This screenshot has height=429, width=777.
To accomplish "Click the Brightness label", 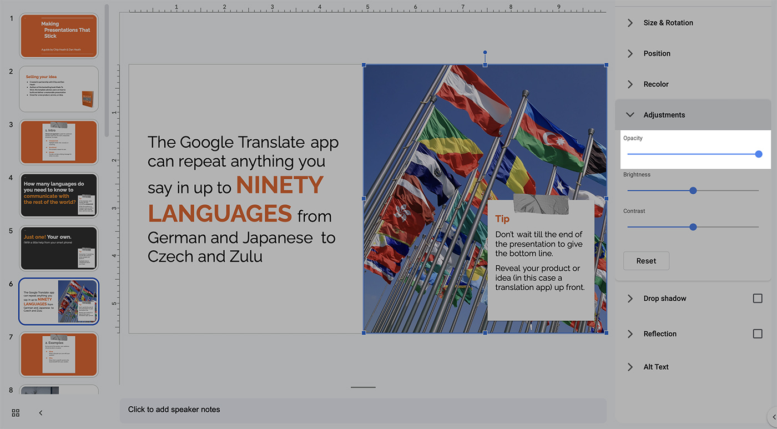I will 637,174.
